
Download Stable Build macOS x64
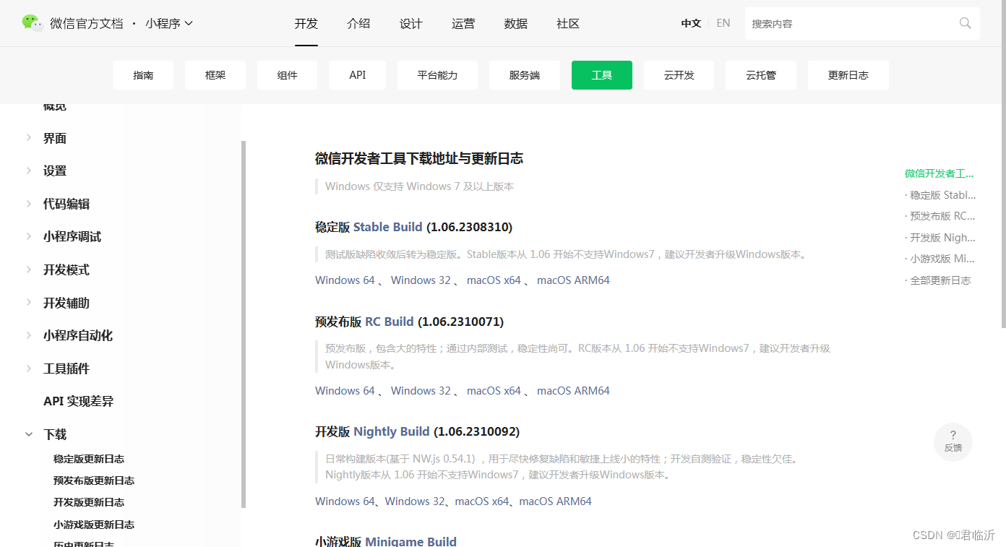coord(494,280)
